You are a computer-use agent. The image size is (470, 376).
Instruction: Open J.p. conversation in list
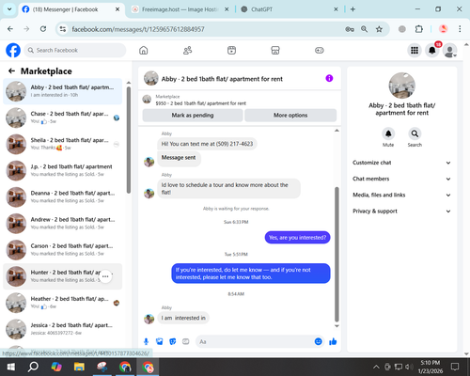point(63,170)
